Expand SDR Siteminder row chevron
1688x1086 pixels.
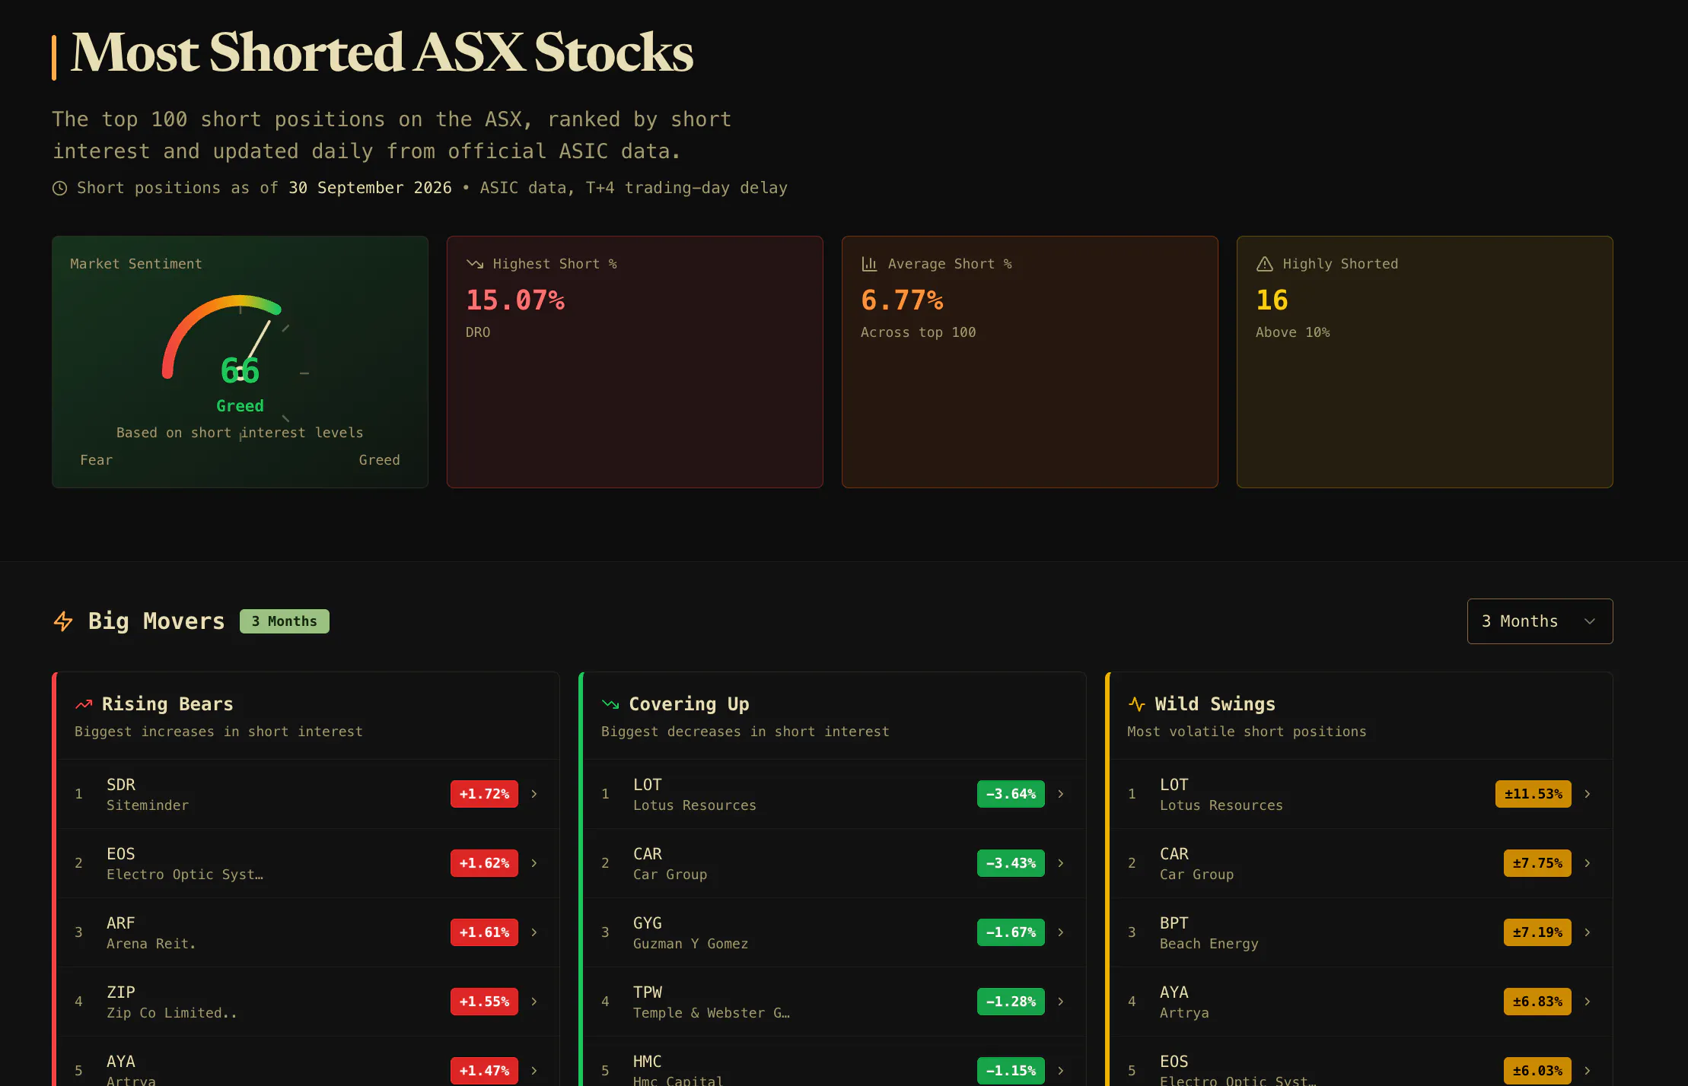[534, 794]
